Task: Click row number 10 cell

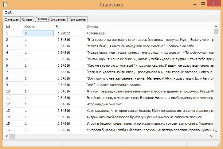Action: 14,91
